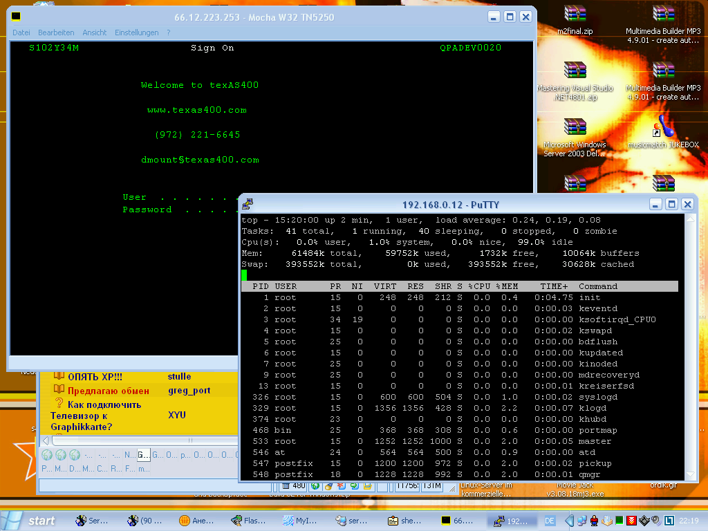Open thread Как подключить Телевизор к Graphikkarte?
This screenshot has height=531, width=708.
[x=95, y=416]
